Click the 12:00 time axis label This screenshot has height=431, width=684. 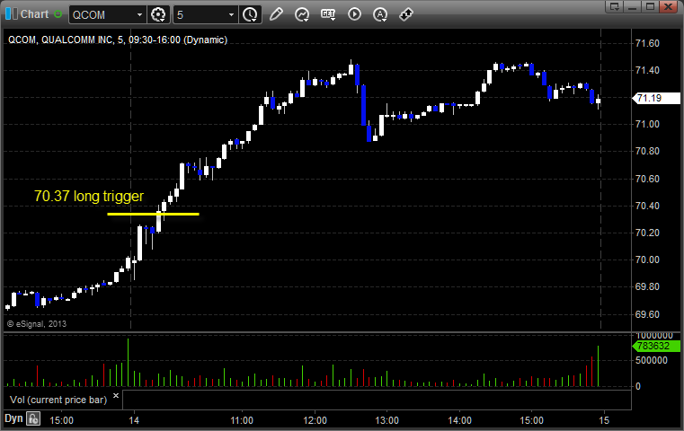(315, 420)
